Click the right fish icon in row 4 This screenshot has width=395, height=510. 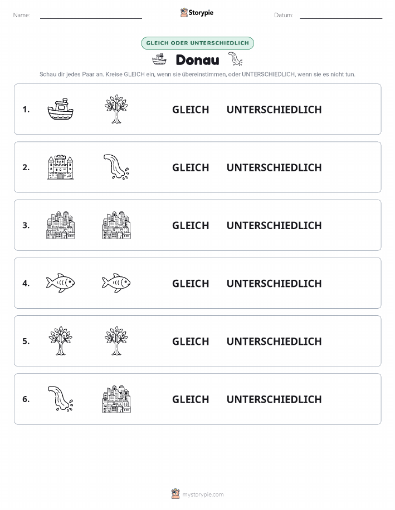(116, 283)
